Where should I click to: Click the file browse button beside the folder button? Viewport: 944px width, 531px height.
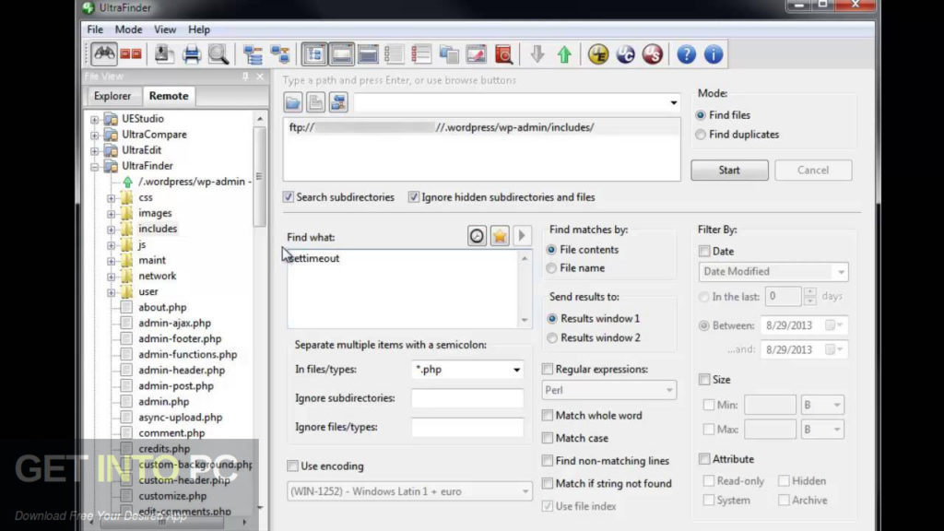tap(315, 102)
